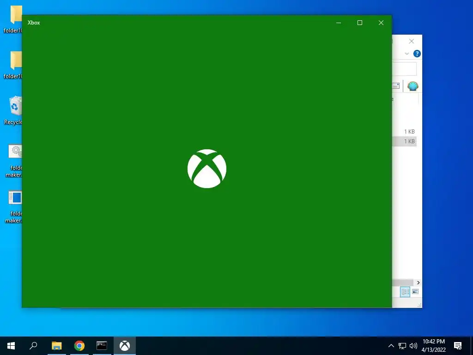Select the Recycle Bin desktop icon
This screenshot has width=473, height=355.
click(x=12, y=110)
